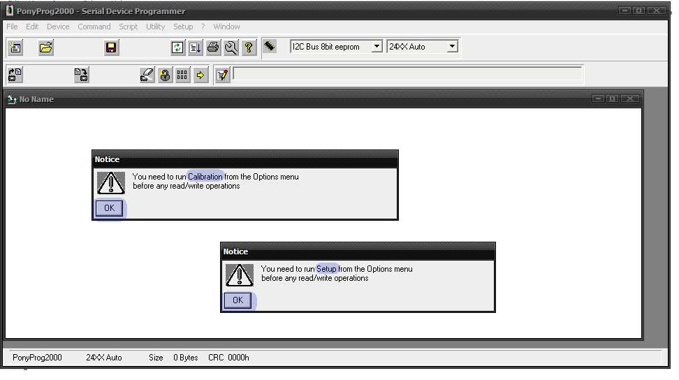The width and height of the screenshot is (679, 380).
Task: Click the chip device icon
Action: (x=270, y=46)
